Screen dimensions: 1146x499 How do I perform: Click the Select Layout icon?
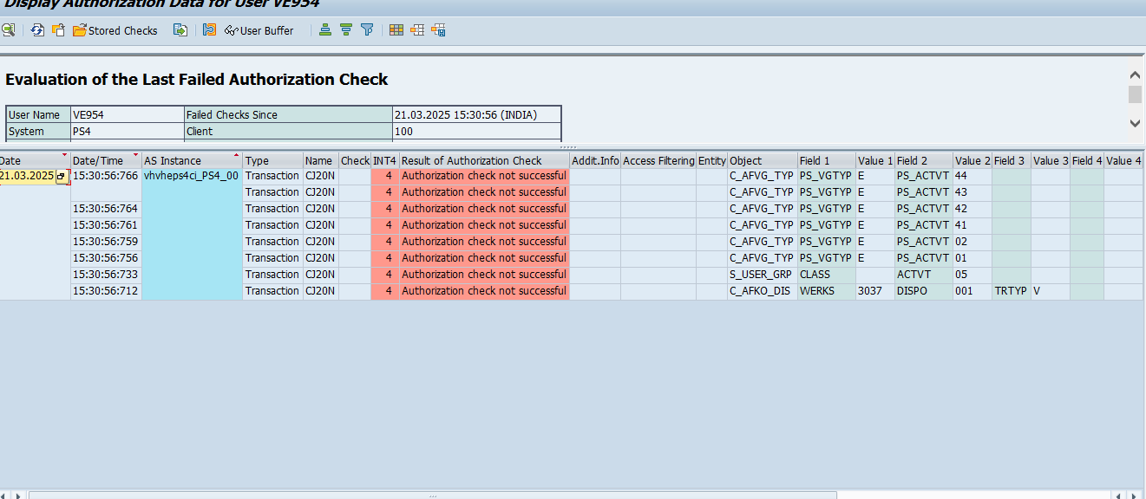pos(417,30)
